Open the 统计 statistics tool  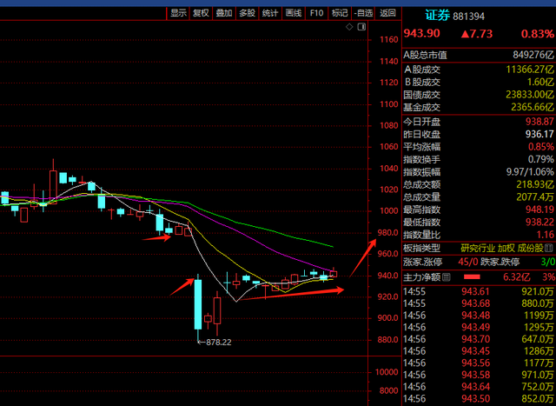pyautogui.click(x=270, y=14)
